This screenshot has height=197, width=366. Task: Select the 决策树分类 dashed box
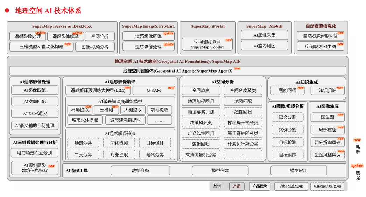201,123
